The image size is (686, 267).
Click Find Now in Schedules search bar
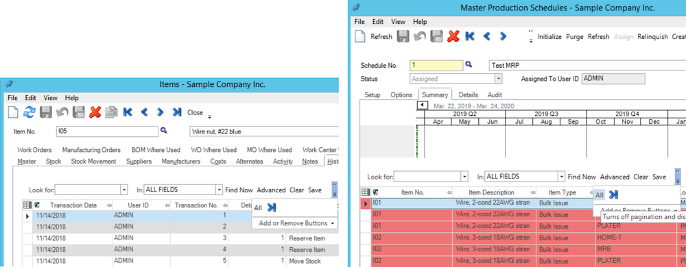tap(582, 177)
